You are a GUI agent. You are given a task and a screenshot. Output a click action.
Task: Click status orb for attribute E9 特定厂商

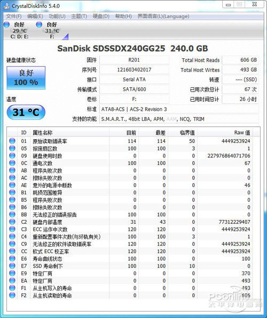point(12,273)
